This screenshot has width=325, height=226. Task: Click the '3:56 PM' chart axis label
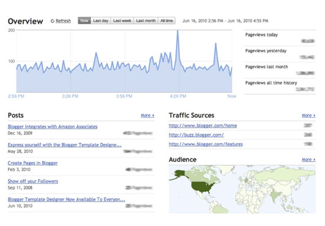coord(124,96)
